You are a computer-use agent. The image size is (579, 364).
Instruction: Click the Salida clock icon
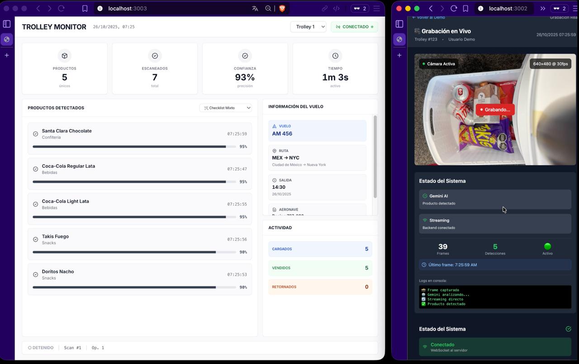point(274,180)
